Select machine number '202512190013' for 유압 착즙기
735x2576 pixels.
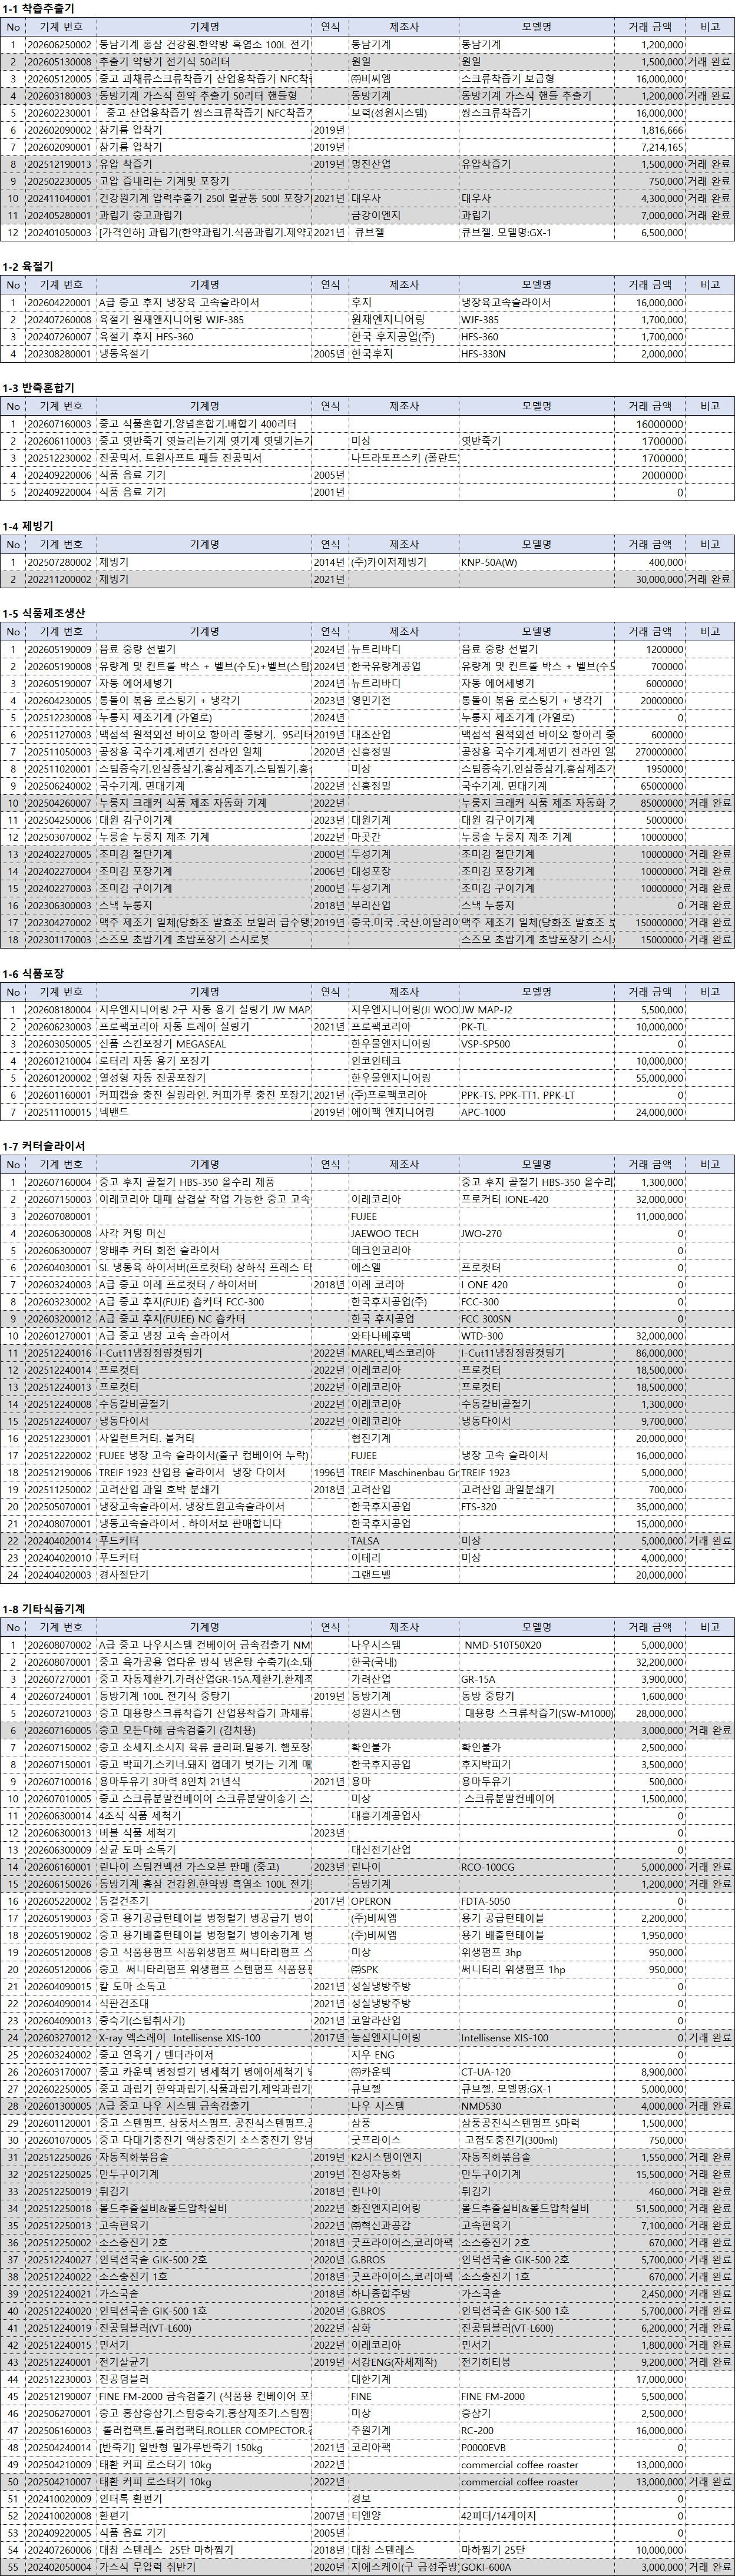(x=60, y=164)
